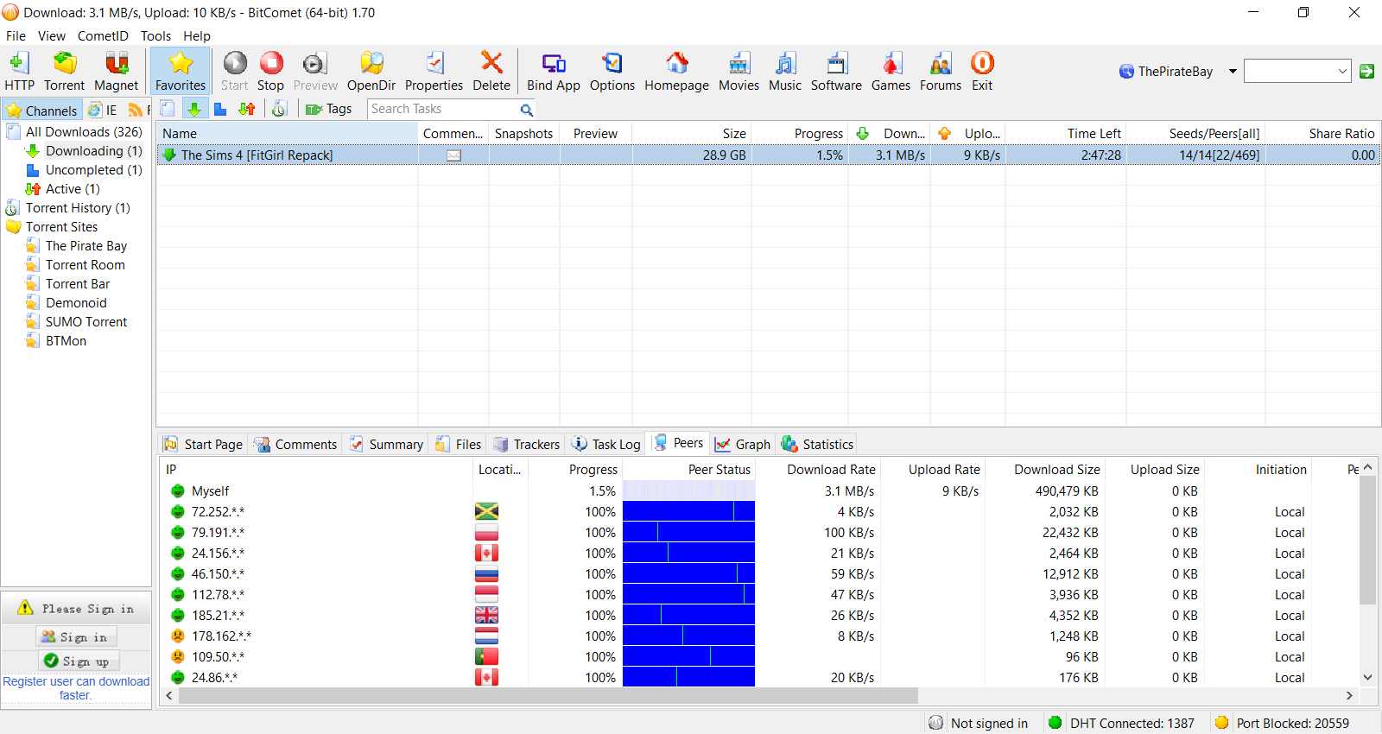Click the horizontal scrollbar in peers list
1382x734 pixels.
(x=548, y=696)
